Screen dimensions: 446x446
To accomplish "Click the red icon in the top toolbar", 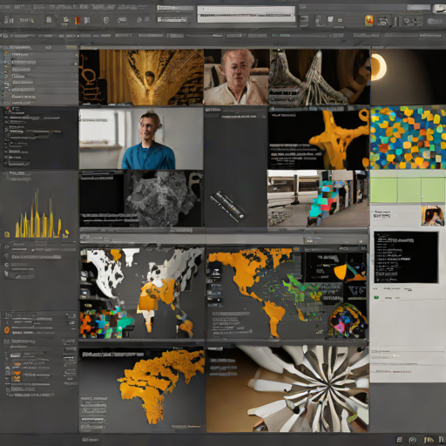I will point(77,20).
